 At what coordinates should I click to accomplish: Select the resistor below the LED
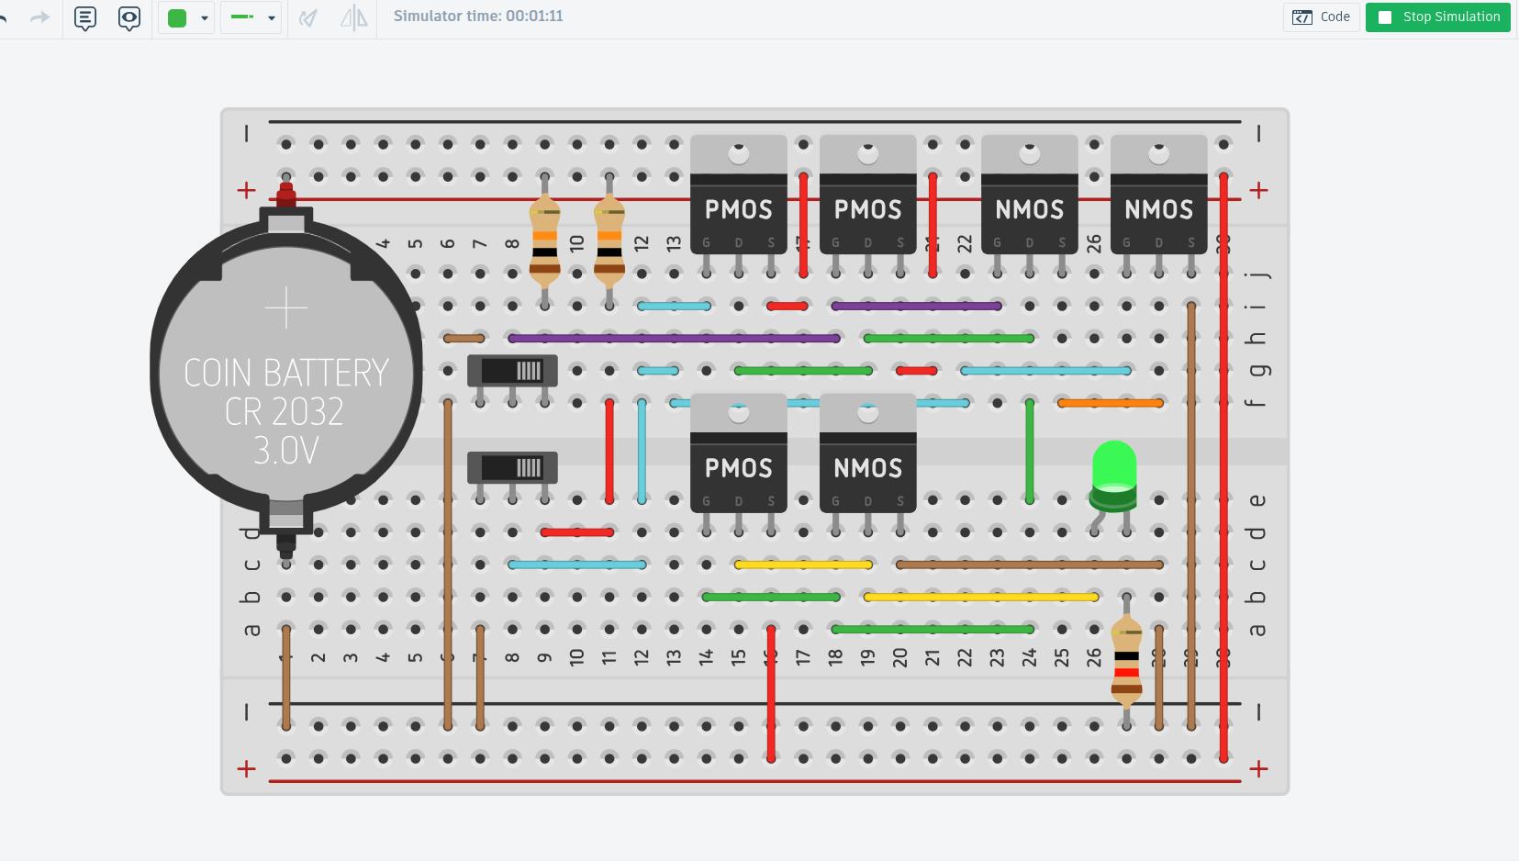point(1126,661)
